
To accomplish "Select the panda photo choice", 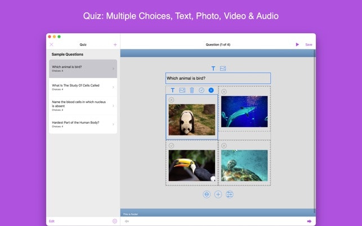I will pos(191,119).
